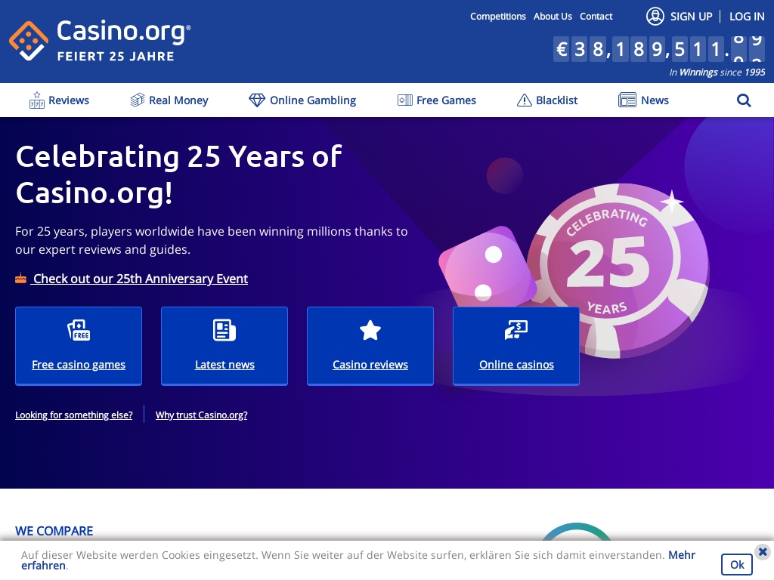Click the Online Gambling diamond icon
The width and height of the screenshot is (774, 580).
pyautogui.click(x=257, y=100)
